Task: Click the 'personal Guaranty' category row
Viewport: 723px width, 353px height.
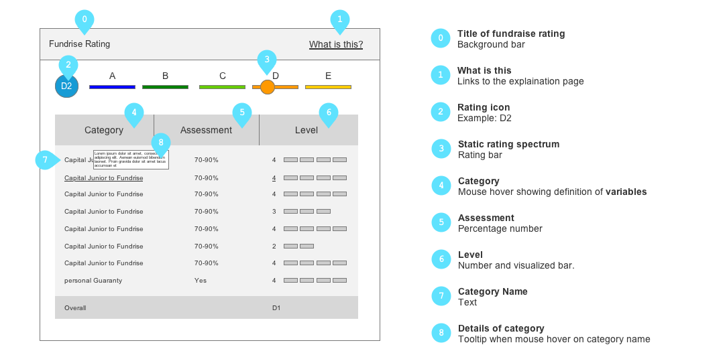Action: [93, 281]
